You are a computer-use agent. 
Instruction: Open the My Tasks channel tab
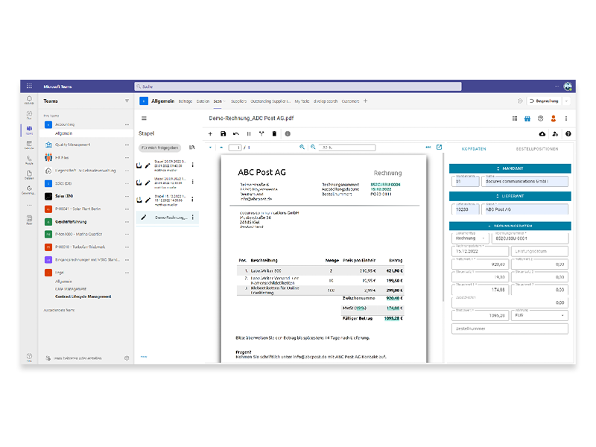[302, 101]
